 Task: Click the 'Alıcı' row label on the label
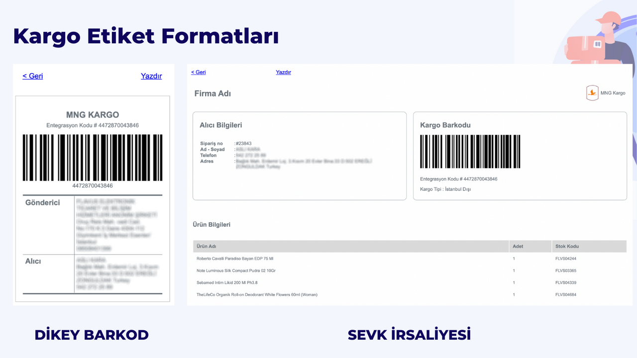tap(33, 262)
